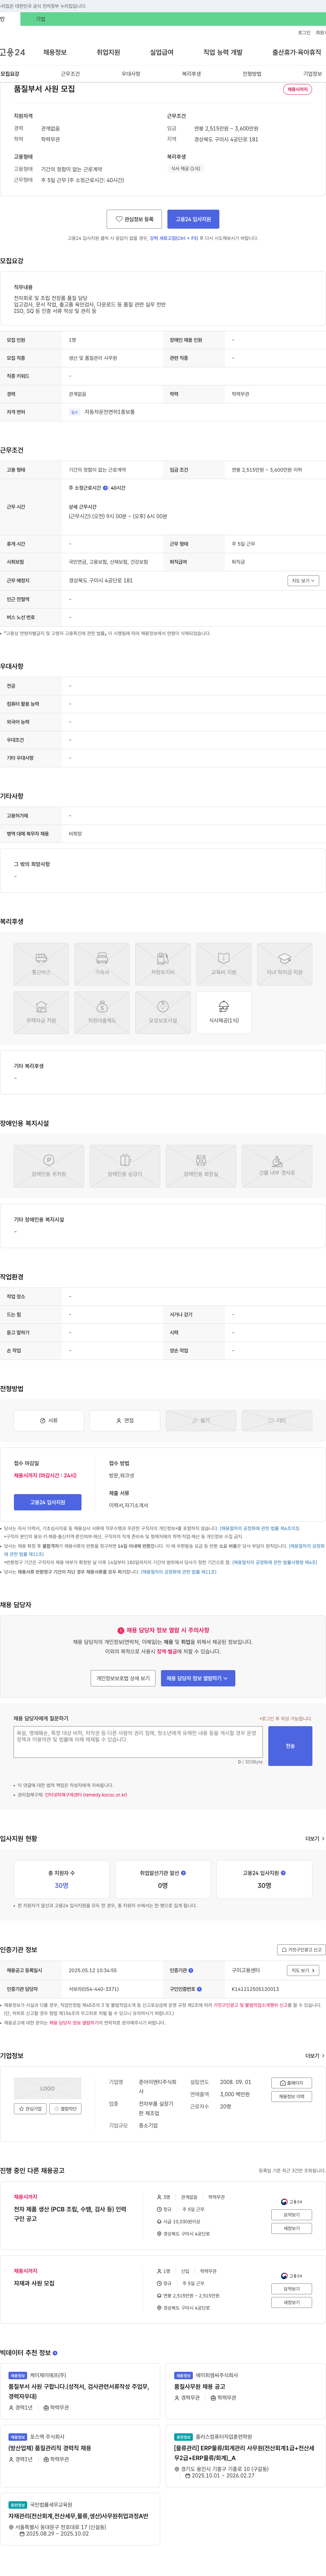The image size is (326, 2576).
Task: Click the 필기 screening method icon
Action: 201,1420
